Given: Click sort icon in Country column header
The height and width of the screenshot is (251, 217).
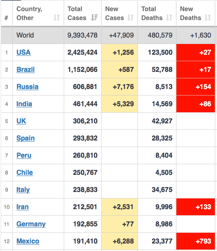Looking at the screenshot, I should point(57,18).
